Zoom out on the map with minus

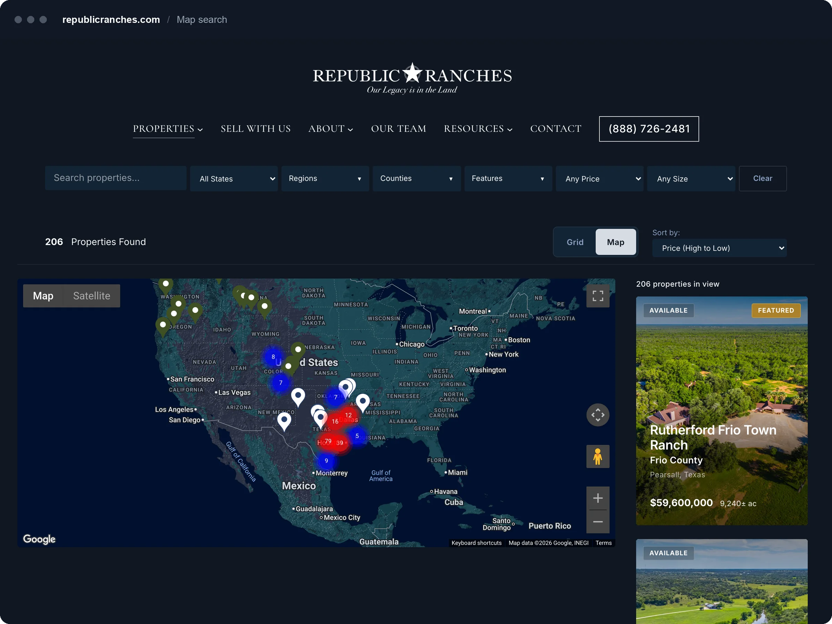point(598,522)
